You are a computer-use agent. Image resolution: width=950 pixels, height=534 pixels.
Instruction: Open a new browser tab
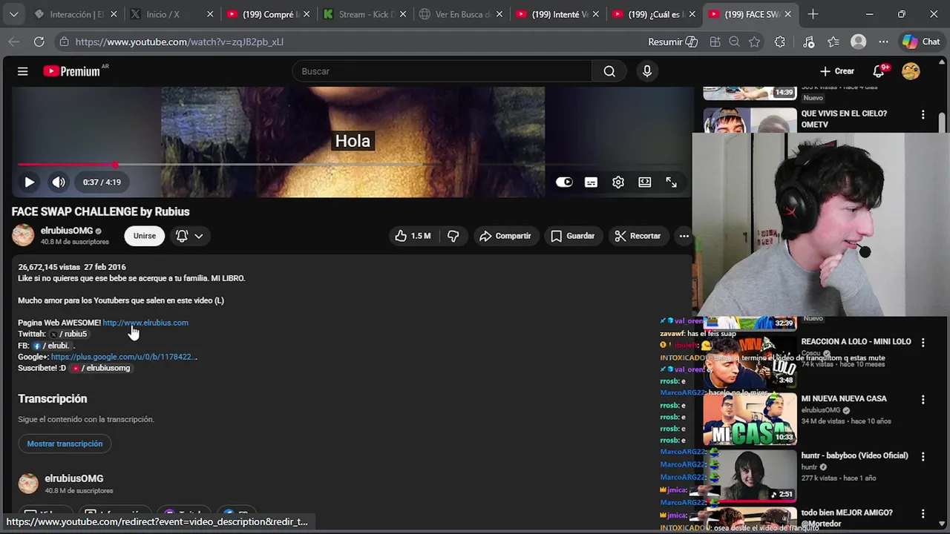813,14
